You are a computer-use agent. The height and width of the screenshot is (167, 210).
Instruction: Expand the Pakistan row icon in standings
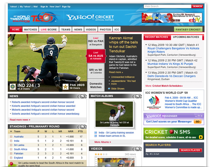11,154
